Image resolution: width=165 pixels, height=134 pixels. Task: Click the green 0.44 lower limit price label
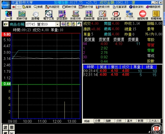[6, 84]
